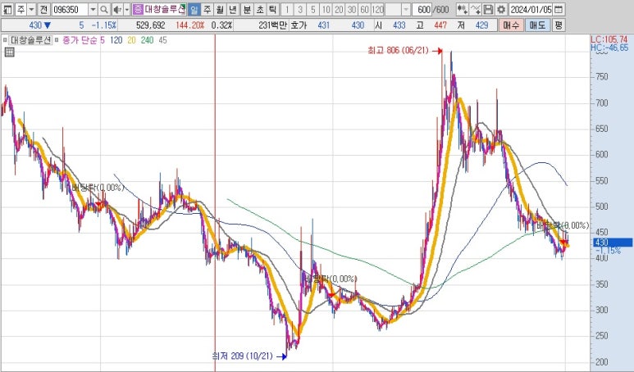Image resolution: width=634 pixels, height=372 pixels.
Task: Click the green 240 moving average value
Action: point(147,40)
